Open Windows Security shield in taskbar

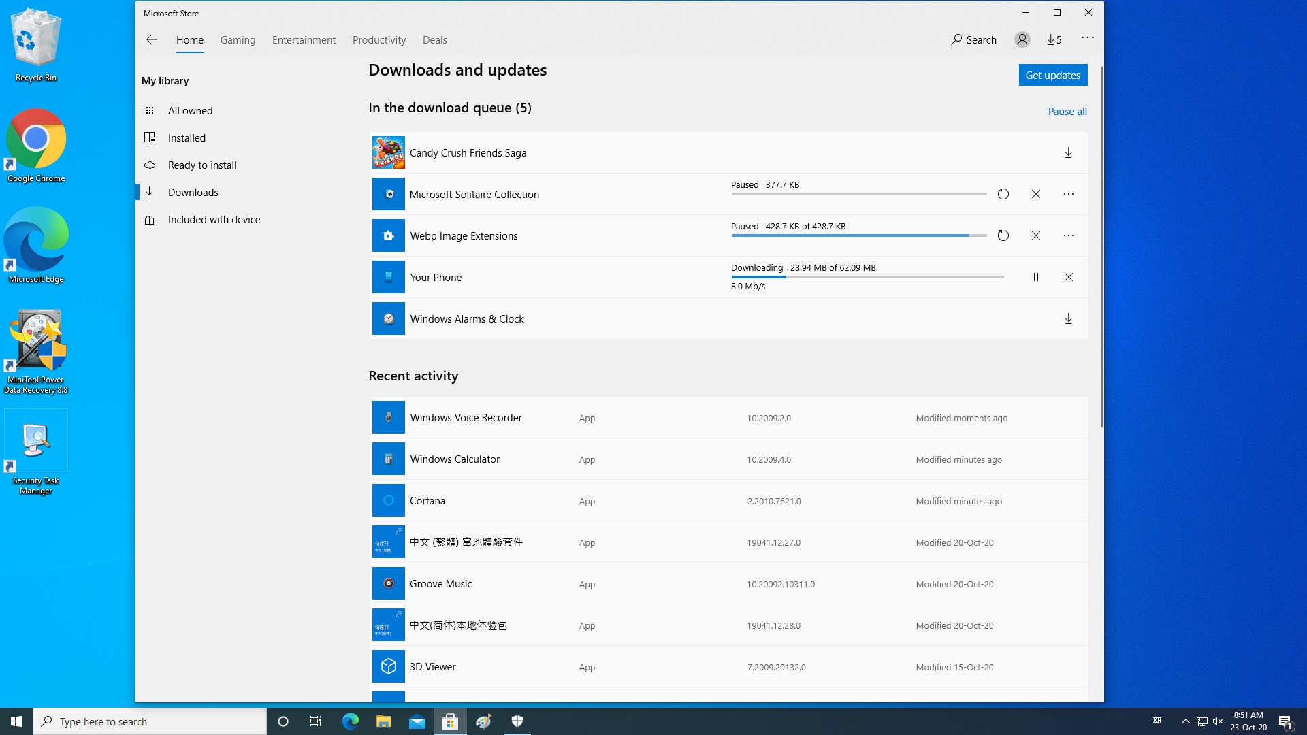517,721
